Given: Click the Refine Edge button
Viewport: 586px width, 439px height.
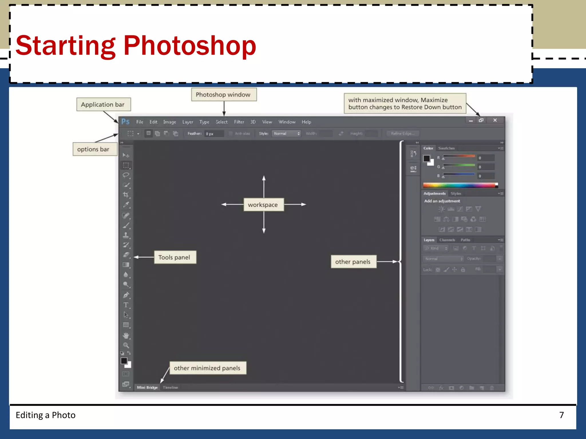Looking at the screenshot, I should [403, 133].
